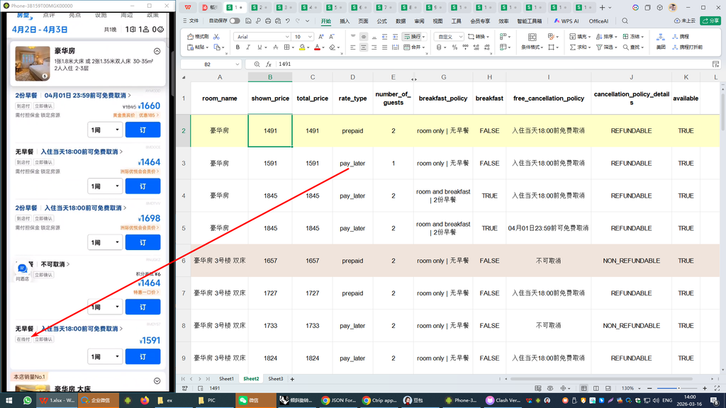726x408 pixels.
Task: Open the Windows Start menu
Action: pos(9,400)
